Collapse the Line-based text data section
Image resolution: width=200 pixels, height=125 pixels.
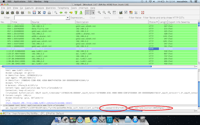click(2, 105)
